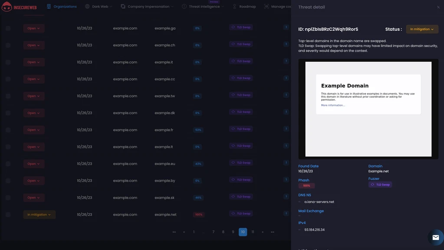Viewport: 444px width, 250px height.
Task: Click the Dark Web globe icon
Action: point(87,7)
